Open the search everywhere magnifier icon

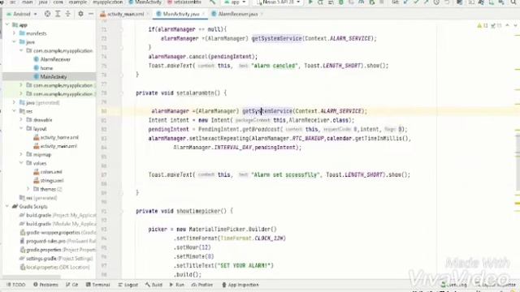513,2
